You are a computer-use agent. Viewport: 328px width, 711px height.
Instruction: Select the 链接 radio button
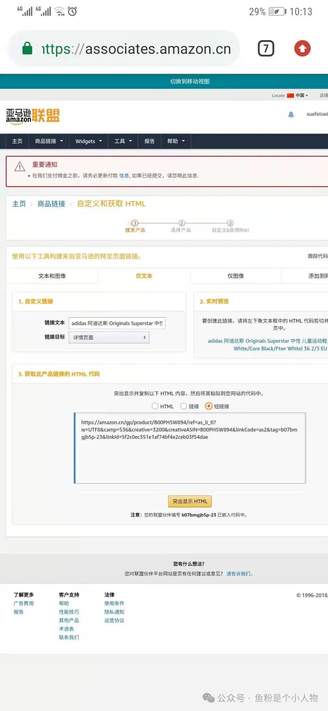[183, 406]
